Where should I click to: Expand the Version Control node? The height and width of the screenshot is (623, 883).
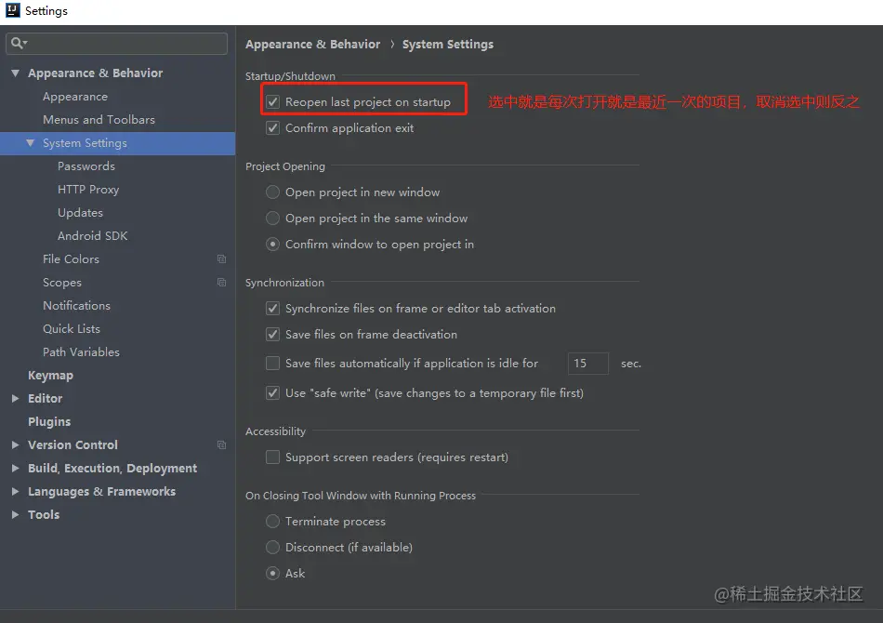coord(15,445)
